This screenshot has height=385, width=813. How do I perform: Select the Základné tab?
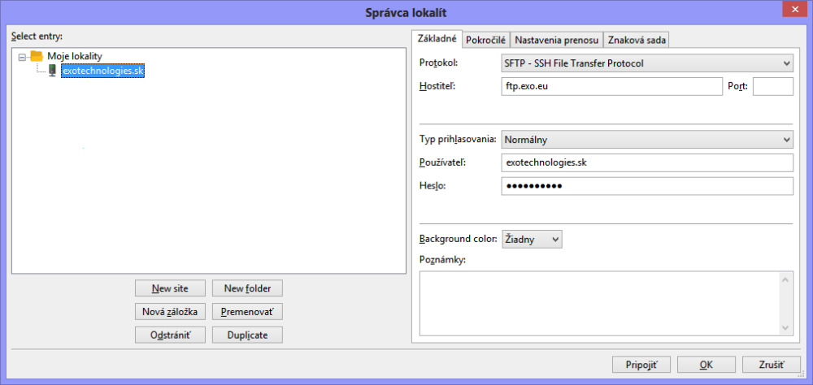tap(437, 39)
